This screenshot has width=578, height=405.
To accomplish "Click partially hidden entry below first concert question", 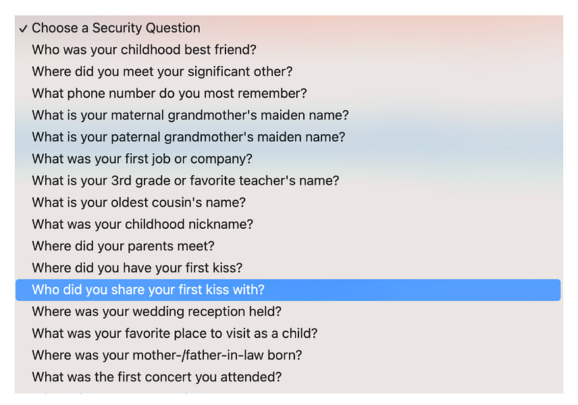I will pos(288,391).
